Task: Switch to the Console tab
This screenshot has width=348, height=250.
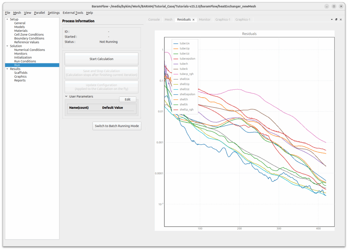Action: [x=154, y=19]
